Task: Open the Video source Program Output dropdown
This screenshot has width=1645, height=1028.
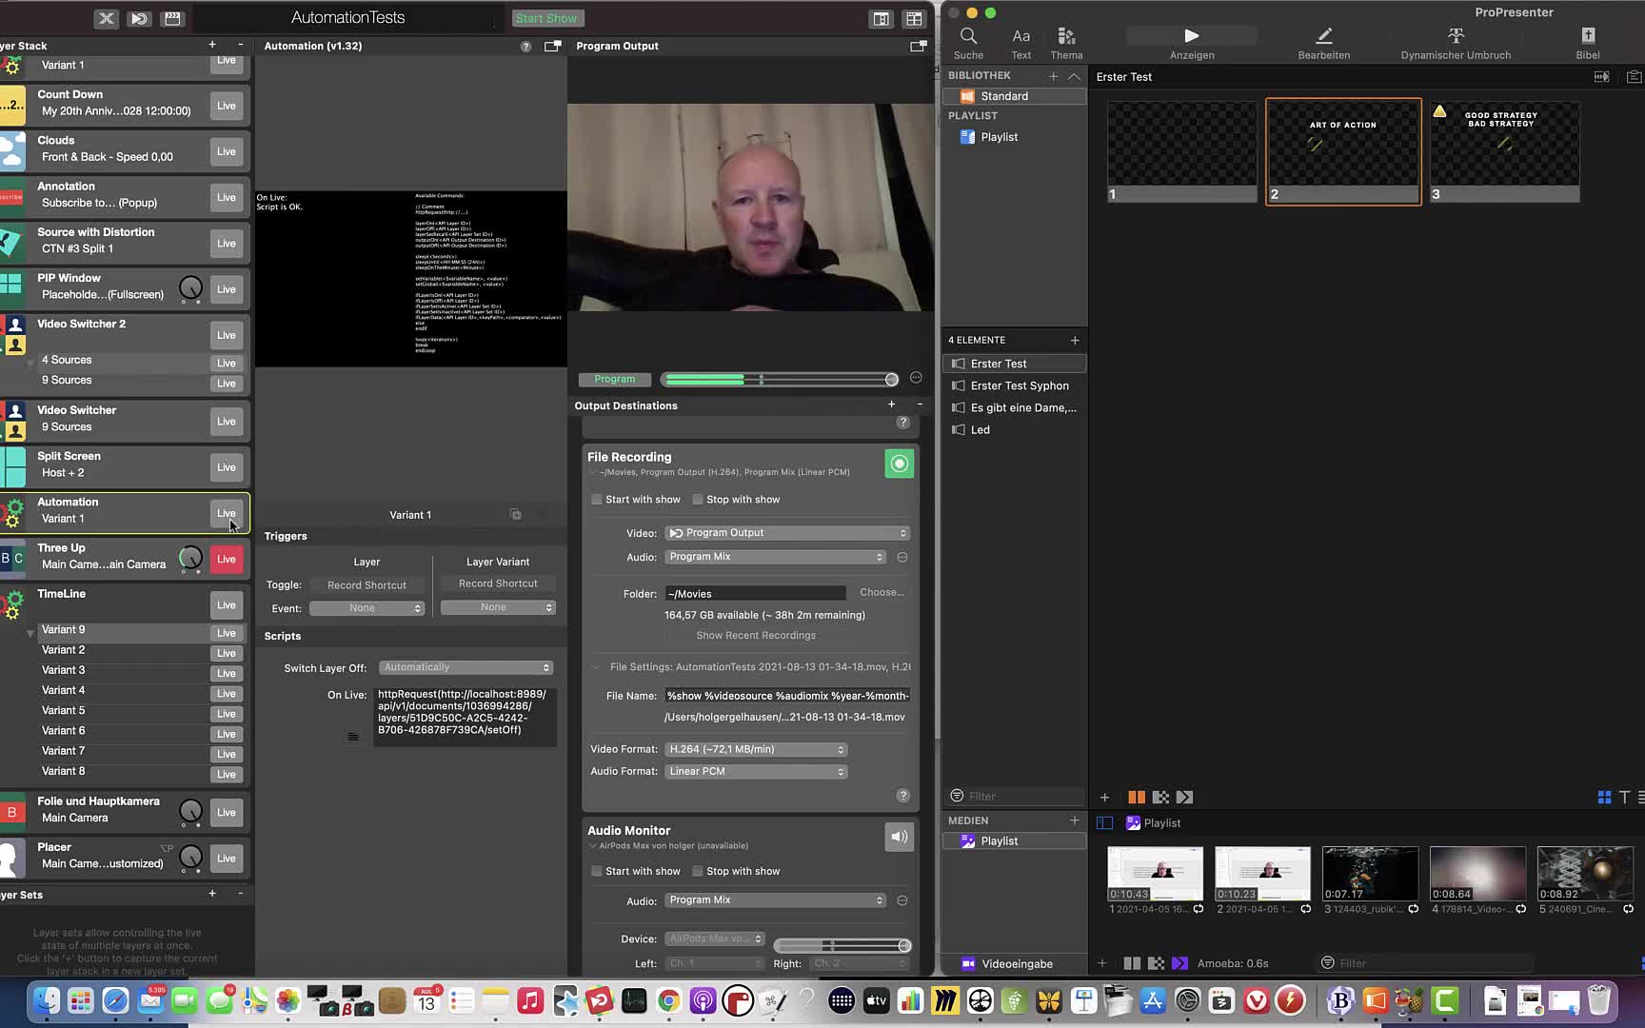Action: click(787, 533)
